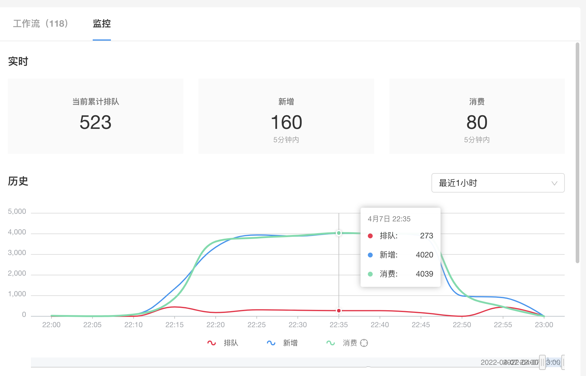Click the green 消费 legend line icon
This screenshot has width=586, height=376.
(330, 343)
